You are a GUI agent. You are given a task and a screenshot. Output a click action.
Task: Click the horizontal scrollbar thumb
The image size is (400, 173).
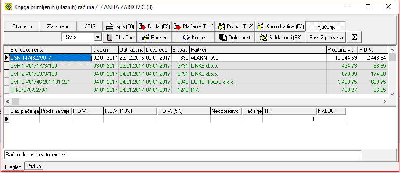click(x=15, y=101)
